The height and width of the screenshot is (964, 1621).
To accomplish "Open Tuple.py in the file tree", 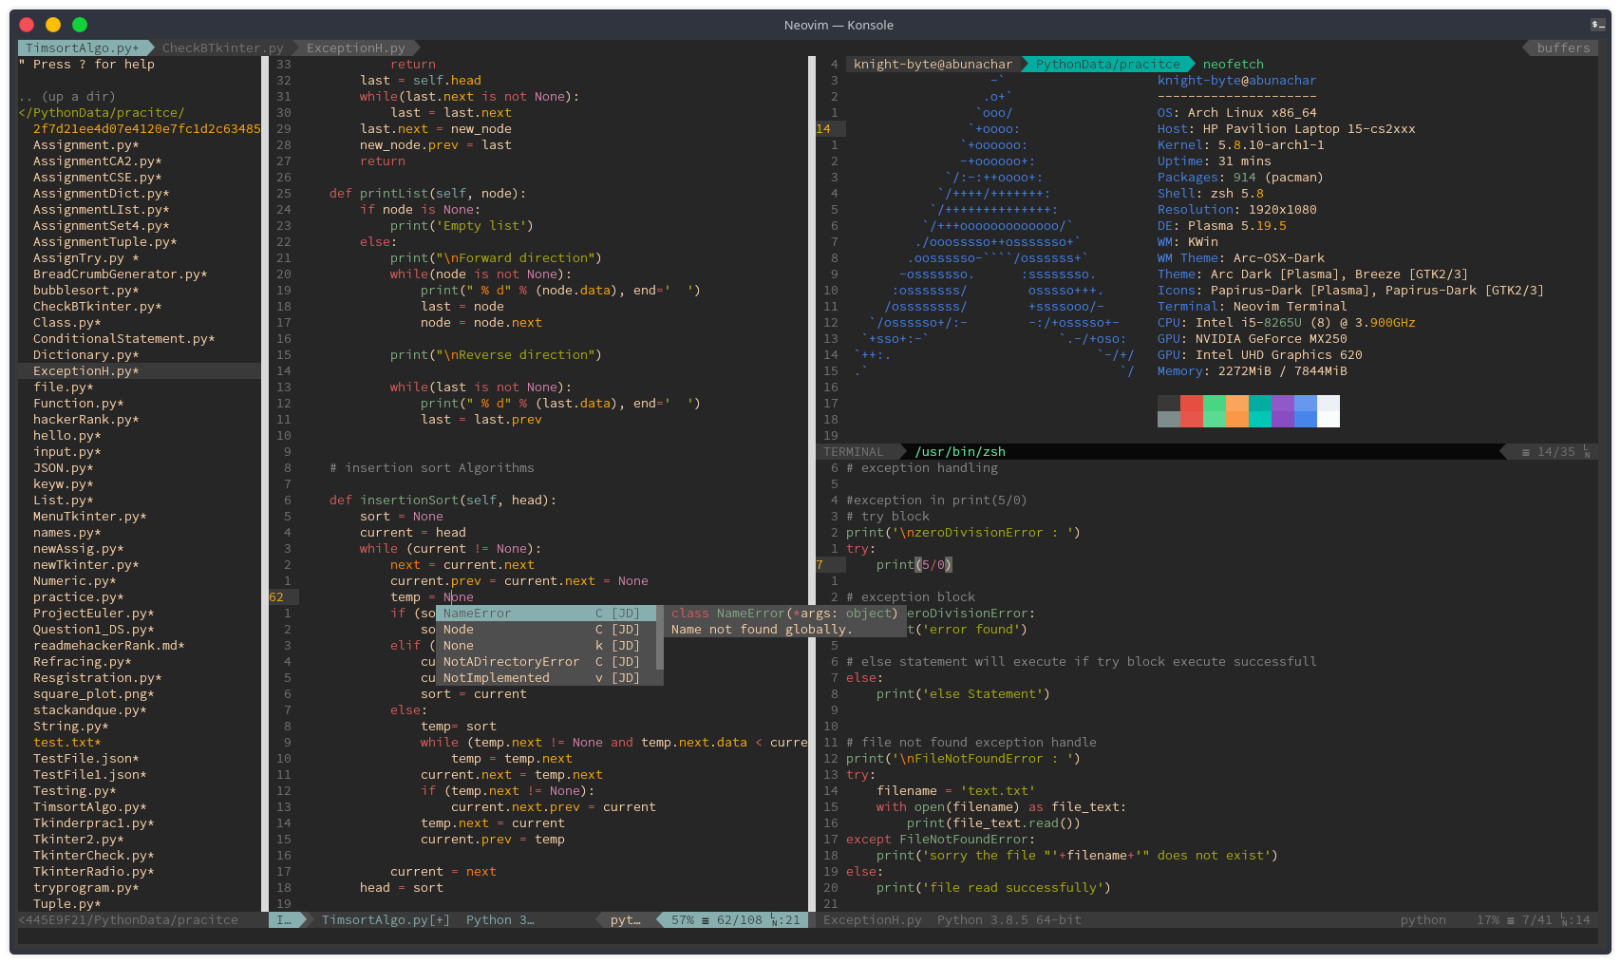I will (66, 903).
